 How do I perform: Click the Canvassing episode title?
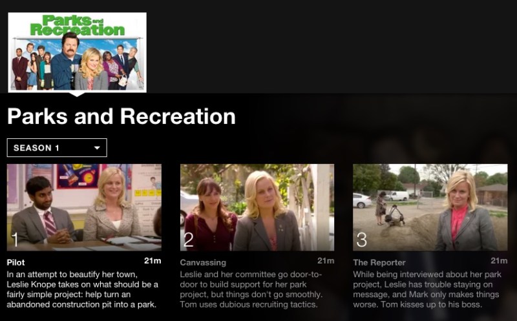[203, 262]
